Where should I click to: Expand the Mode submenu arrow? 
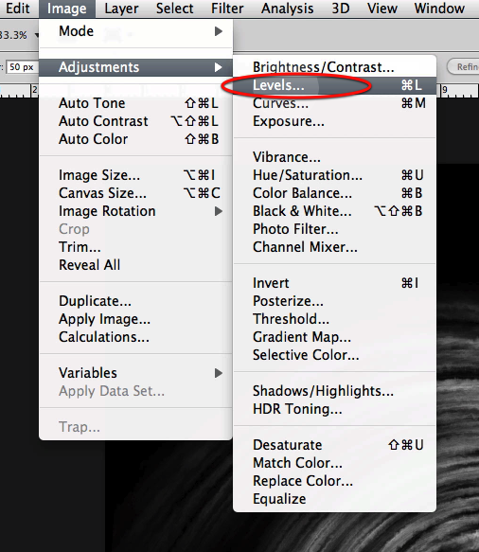click(x=219, y=31)
